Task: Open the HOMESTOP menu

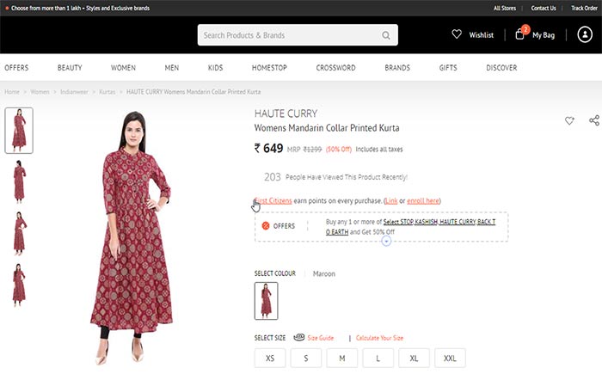Action: [x=269, y=68]
